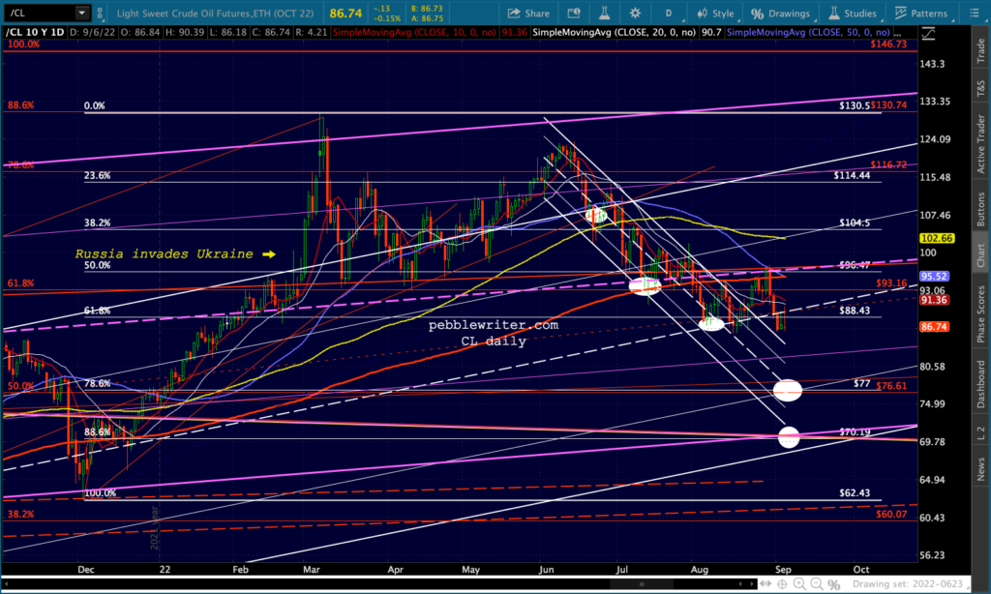Screen dimensions: 991x594
Task: Open the Trade side tab
Action: click(981, 51)
